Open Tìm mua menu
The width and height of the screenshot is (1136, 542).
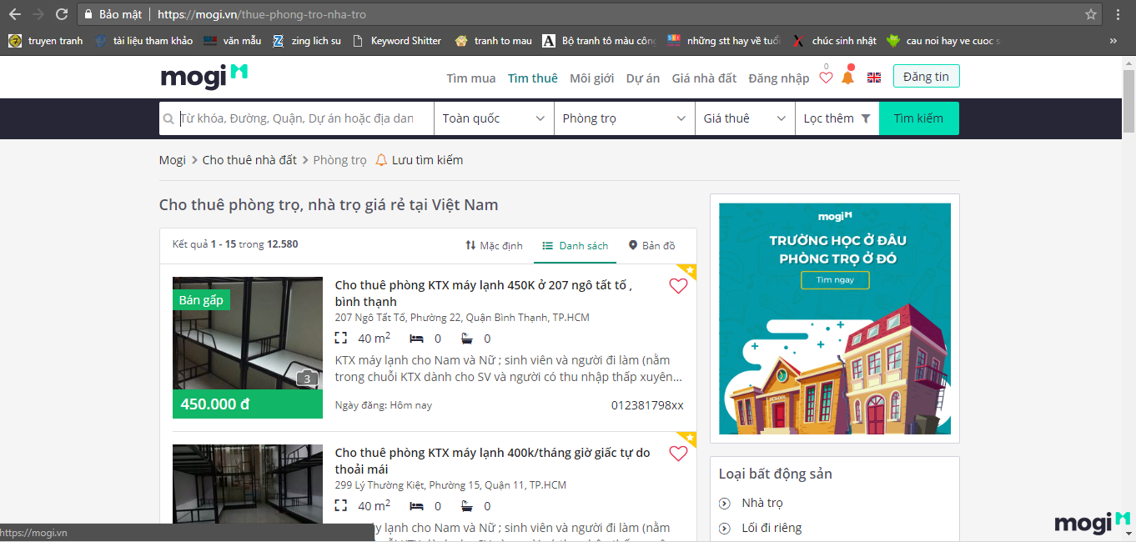471,78
